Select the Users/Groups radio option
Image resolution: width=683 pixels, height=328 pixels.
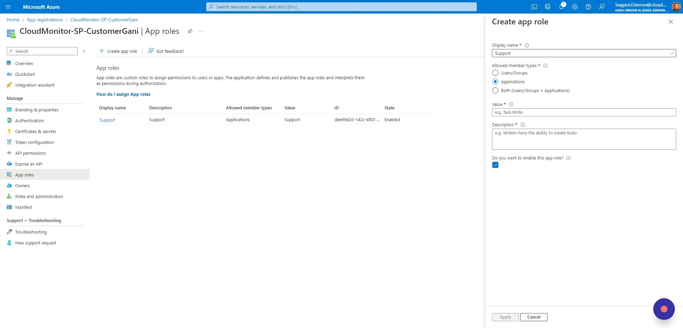[495, 73]
